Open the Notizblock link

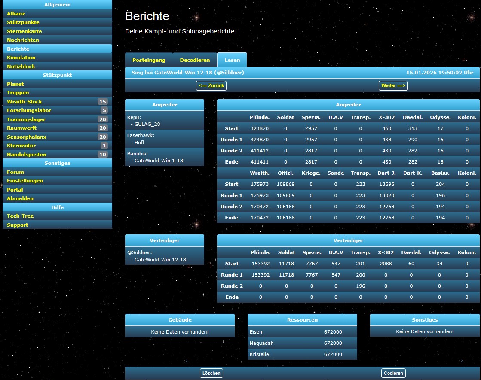(21, 67)
